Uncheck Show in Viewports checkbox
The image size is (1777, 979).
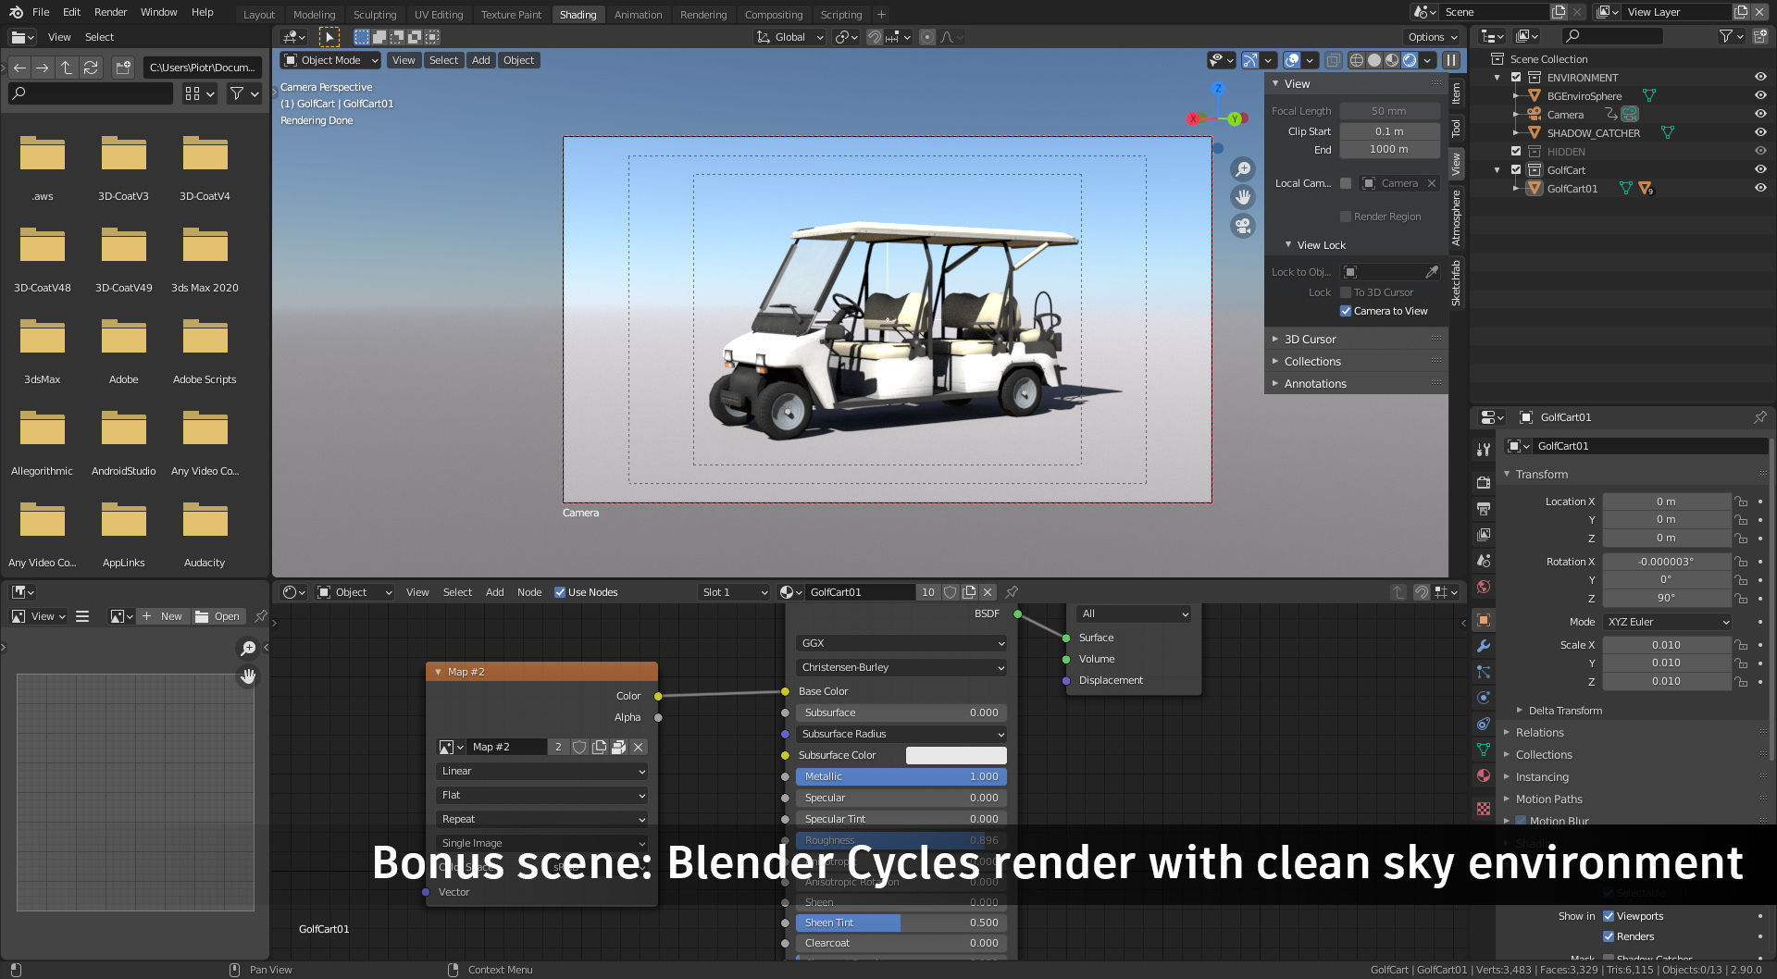point(1609,916)
